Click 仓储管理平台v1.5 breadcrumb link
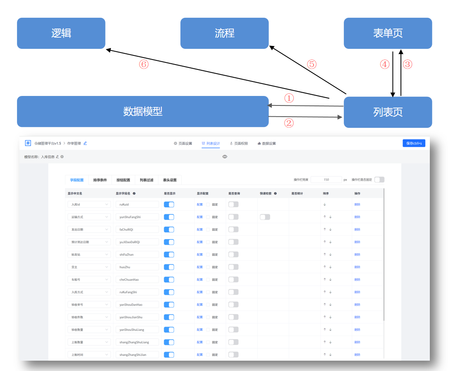Image resolution: width=453 pixels, height=371 pixels. pos(48,144)
